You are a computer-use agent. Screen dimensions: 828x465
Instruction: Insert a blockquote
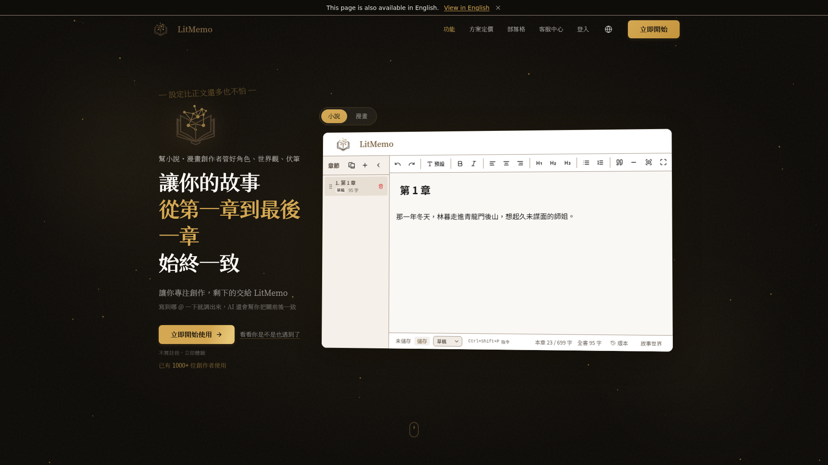pyautogui.click(x=620, y=162)
